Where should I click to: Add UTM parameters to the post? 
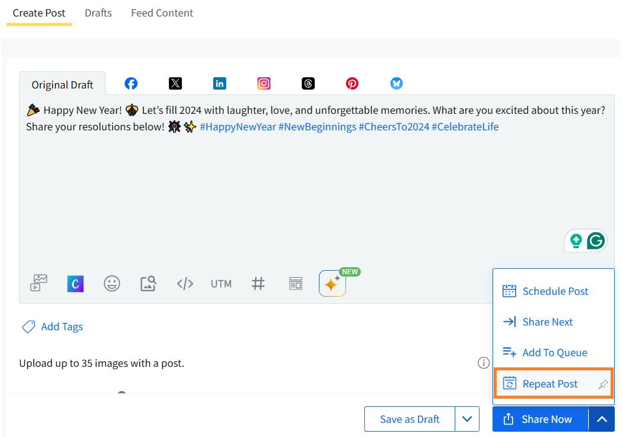221,284
